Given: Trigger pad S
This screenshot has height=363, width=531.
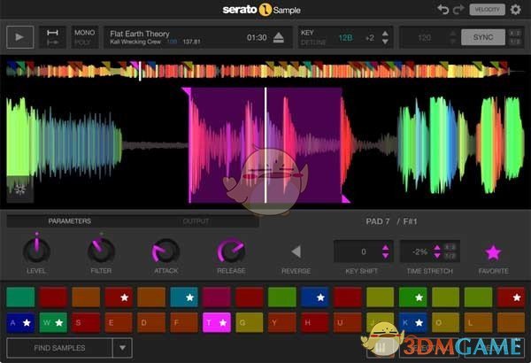Looking at the screenshot, I should [x=86, y=322].
